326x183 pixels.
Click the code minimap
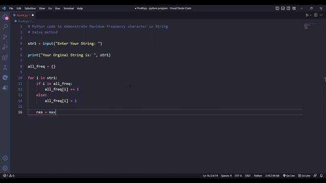(x=310, y=26)
